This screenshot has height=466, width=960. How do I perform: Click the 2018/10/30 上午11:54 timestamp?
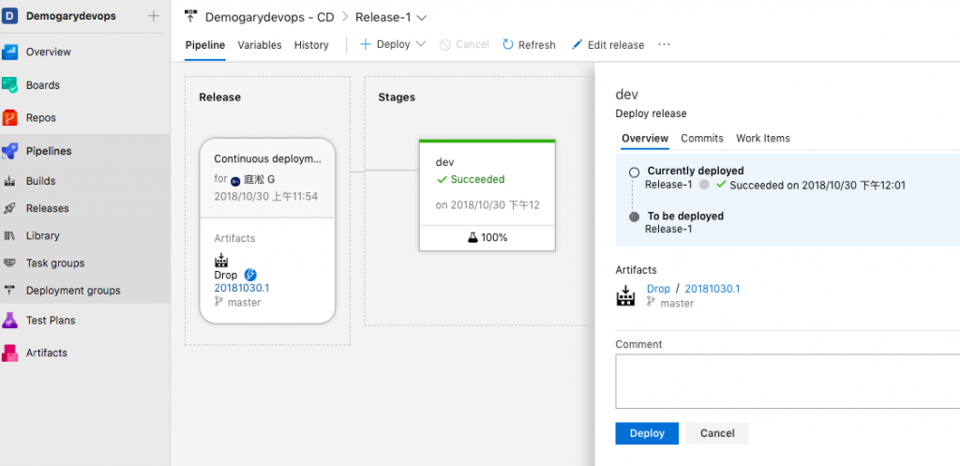point(265,197)
